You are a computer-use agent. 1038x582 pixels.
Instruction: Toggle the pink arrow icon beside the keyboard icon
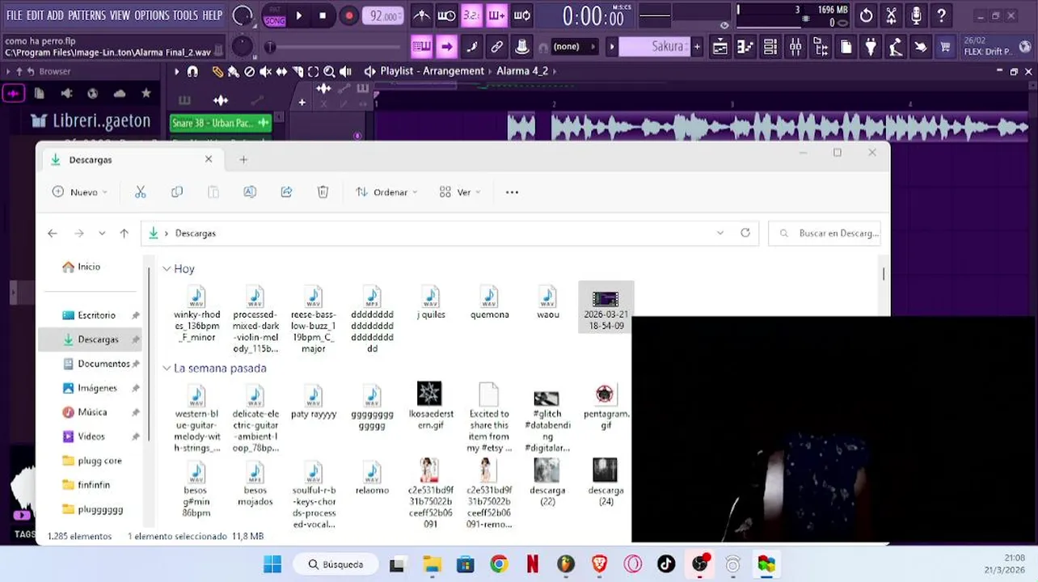click(446, 47)
